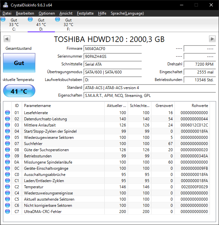Click the Eigenschaften field with S.M.A.R.T.
The image size is (219, 225).
149,95
